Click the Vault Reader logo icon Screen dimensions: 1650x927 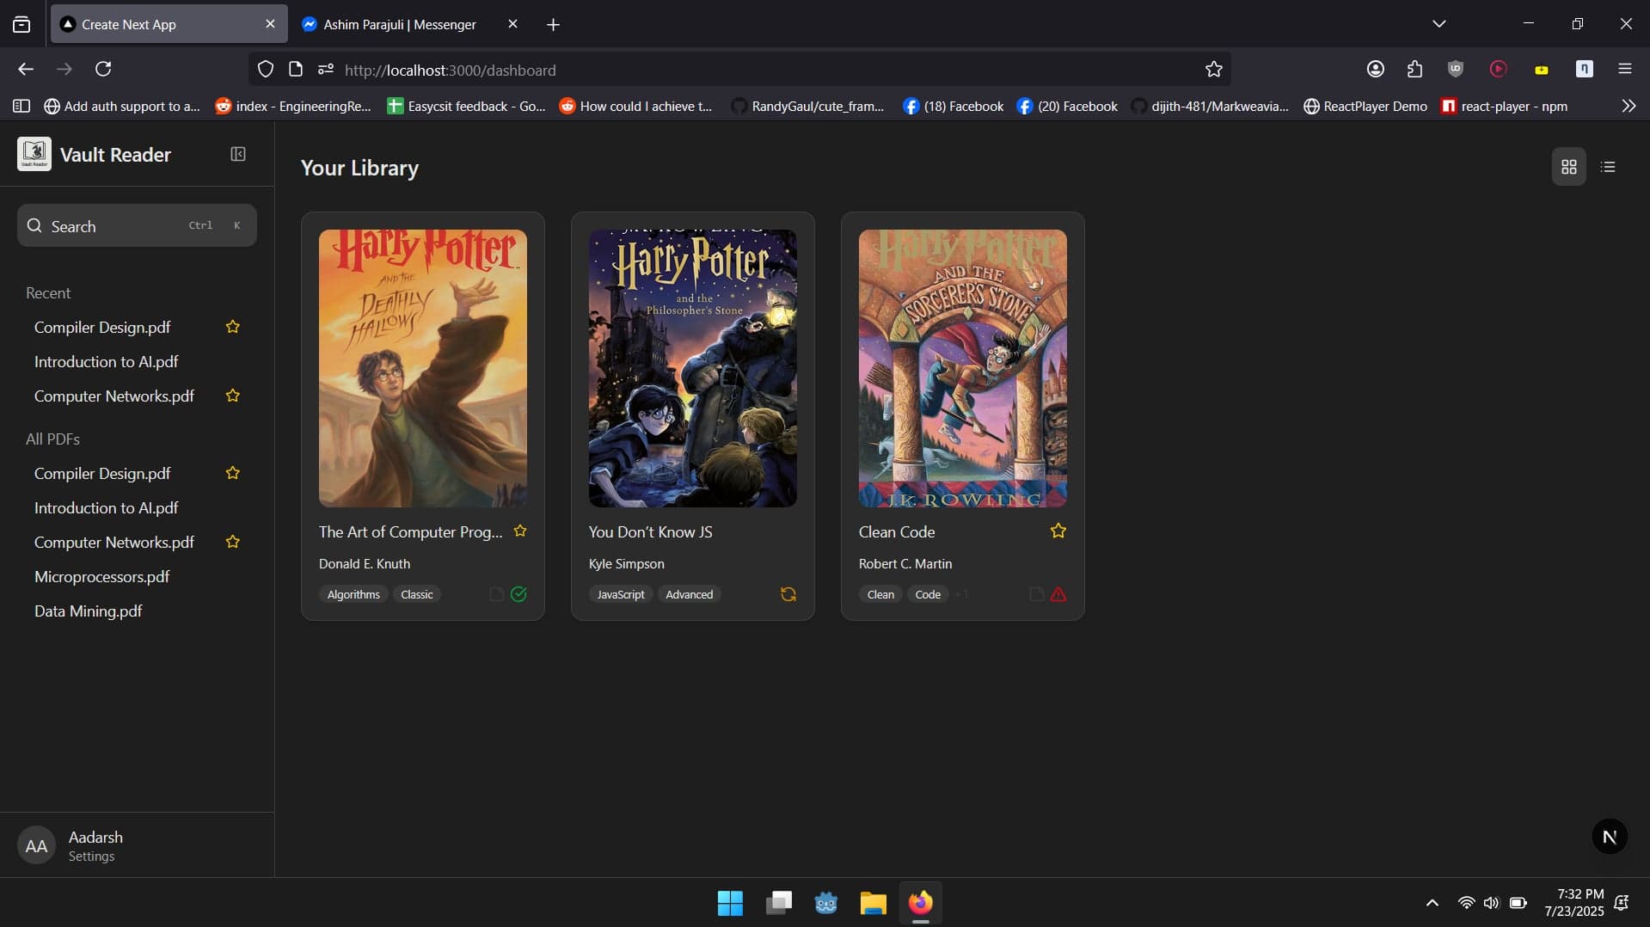click(x=34, y=154)
